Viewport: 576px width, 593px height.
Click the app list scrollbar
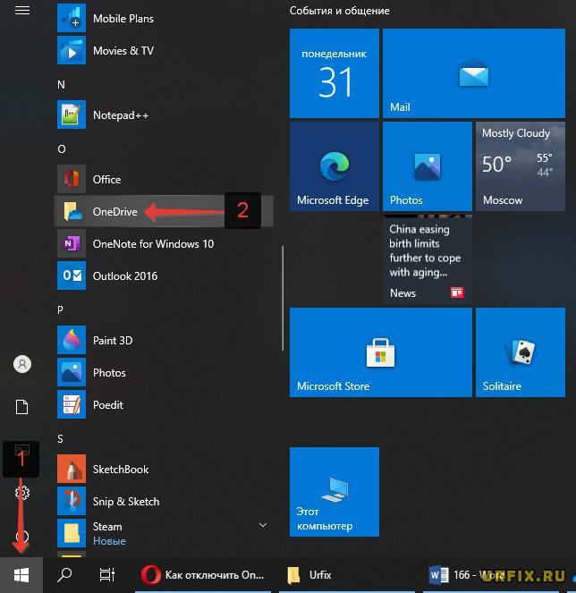coord(283,298)
